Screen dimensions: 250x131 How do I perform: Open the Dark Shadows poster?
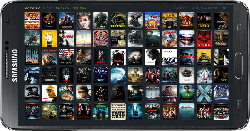coord(152,75)
